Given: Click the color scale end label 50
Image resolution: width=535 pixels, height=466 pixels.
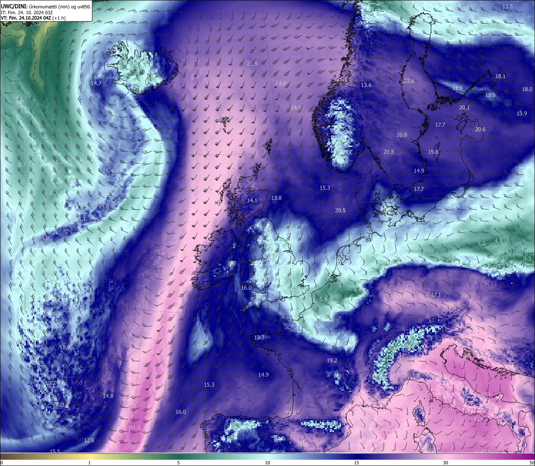Looking at the screenshot, I should tap(532, 463).
